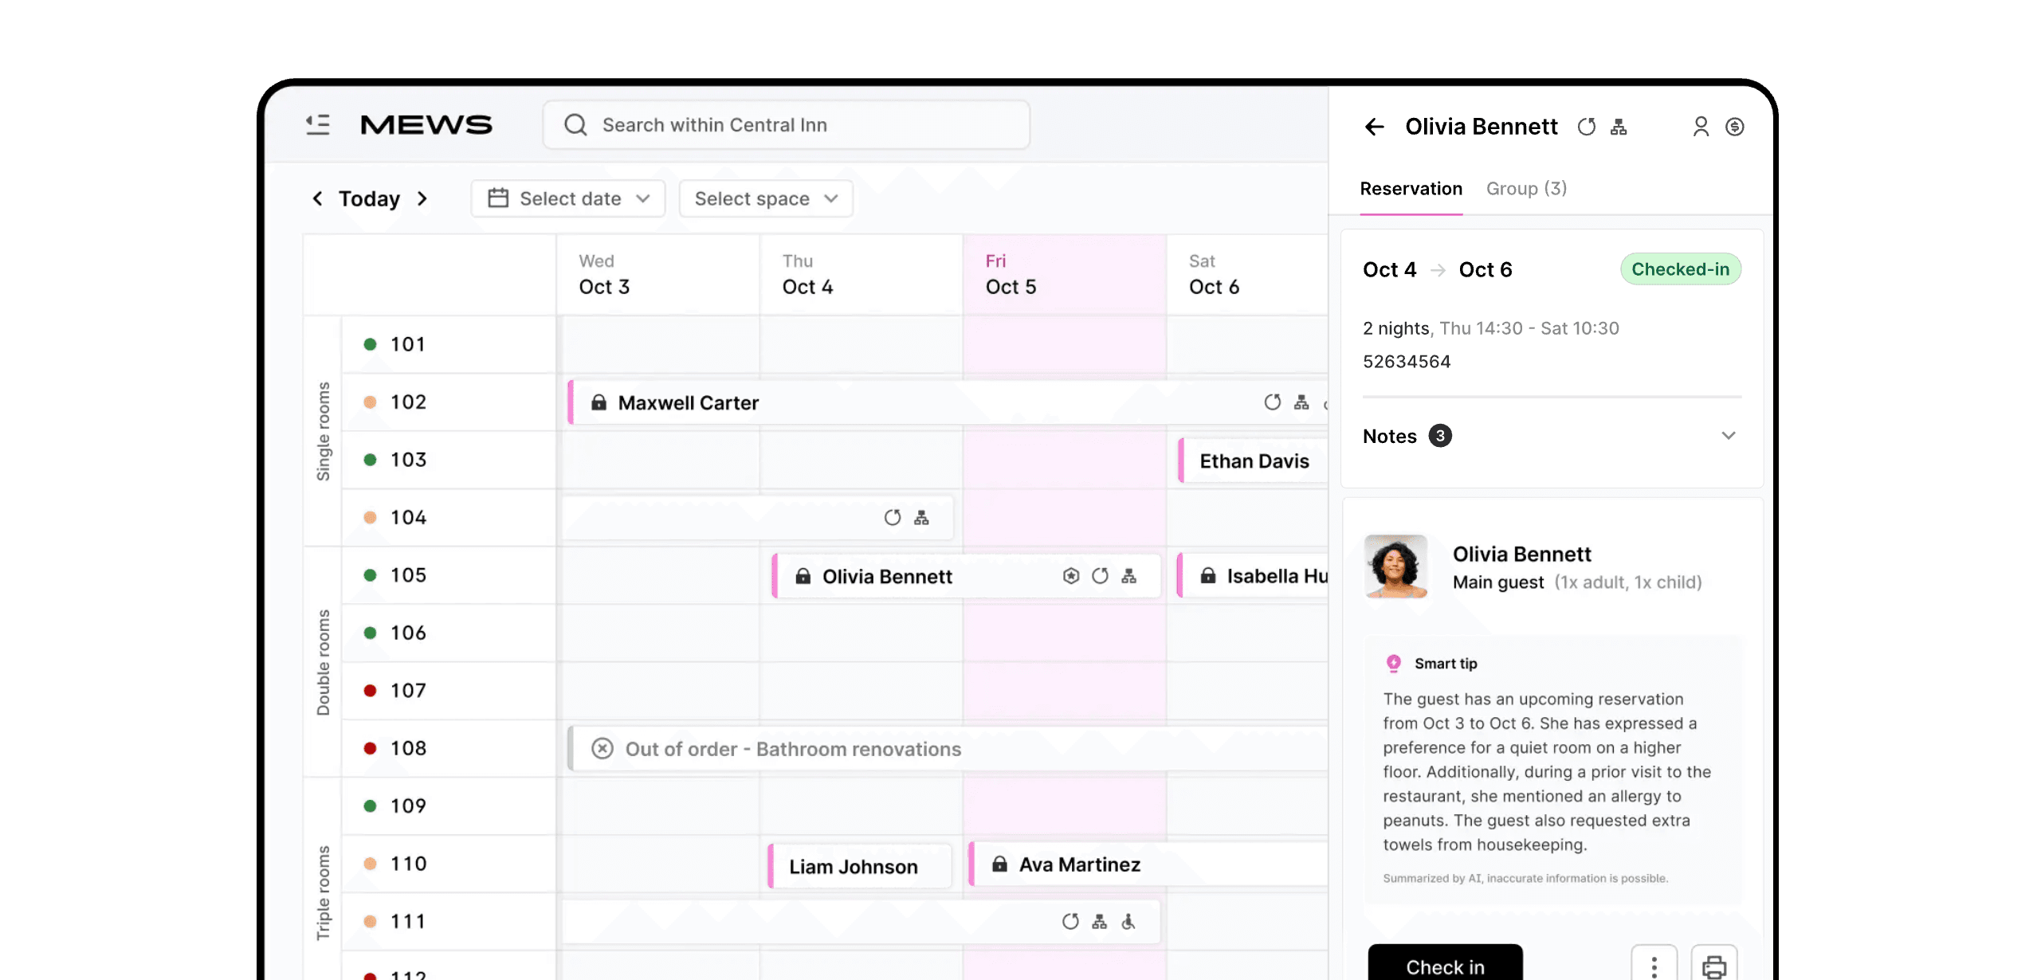Image resolution: width=2037 pixels, height=980 pixels.
Task: Select room 102 row
Action: click(x=449, y=402)
